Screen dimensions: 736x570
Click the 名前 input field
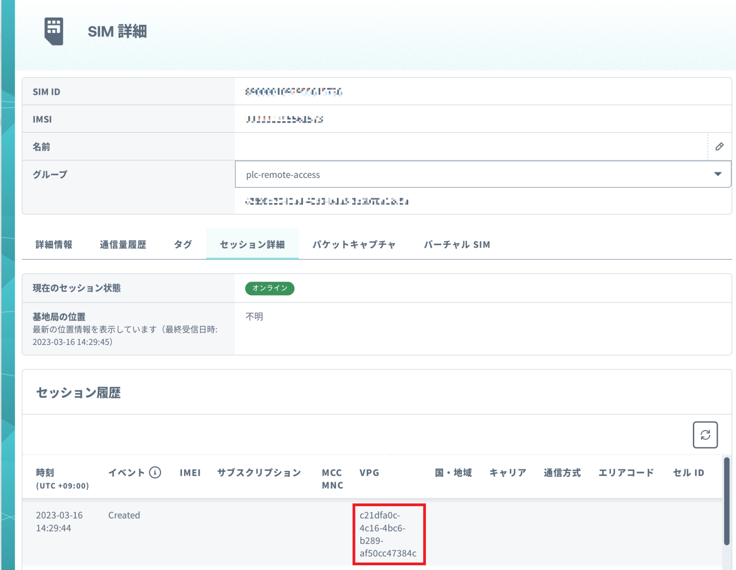[x=470, y=147]
